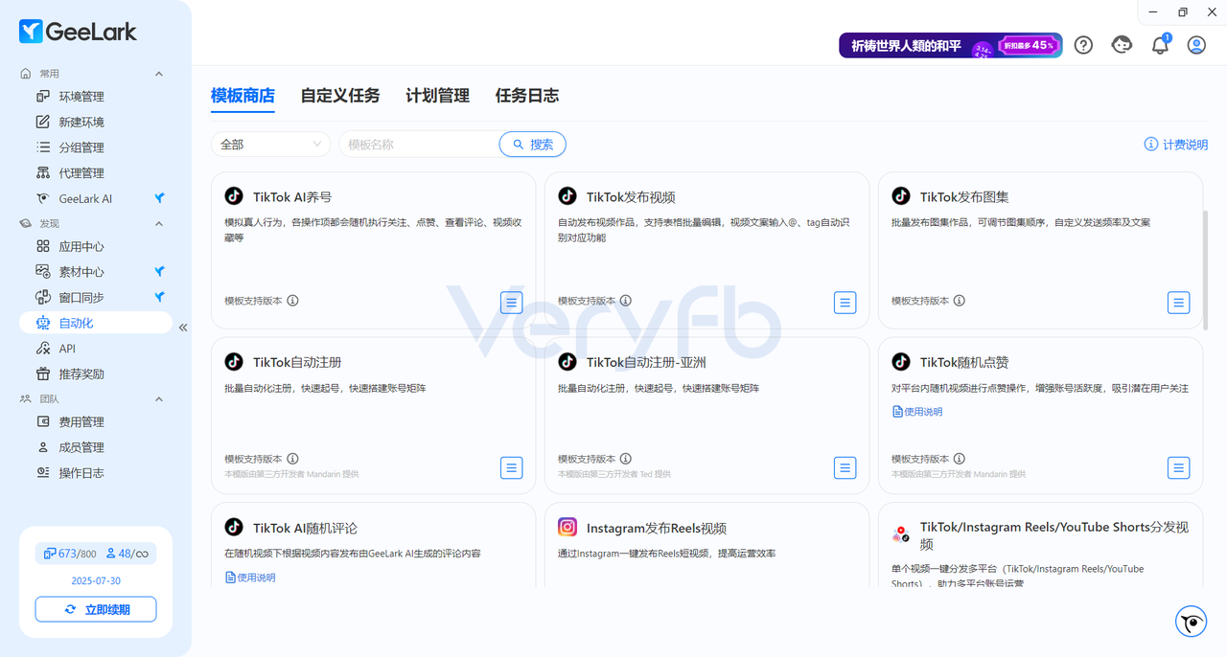Click info icon beside 模板支持版本 on TikTok自动注册
The height and width of the screenshot is (657, 1227).
point(292,459)
